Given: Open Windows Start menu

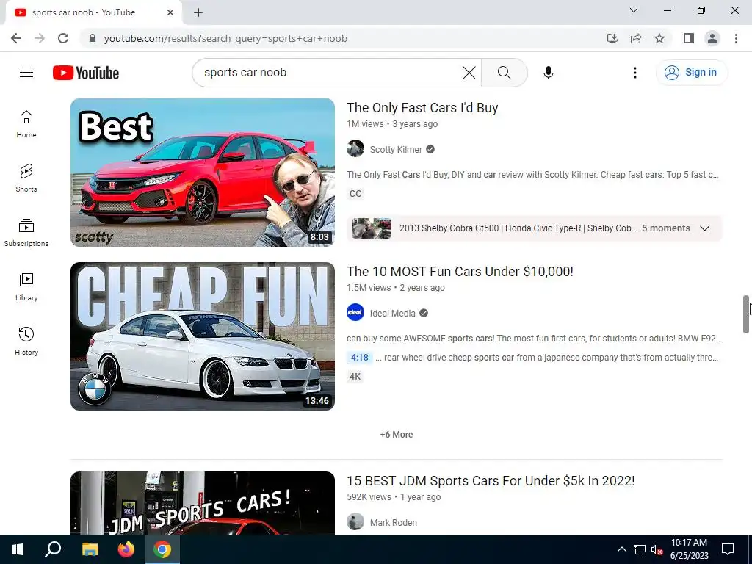Looking at the screenshot, I should click(x=18, y=549).
